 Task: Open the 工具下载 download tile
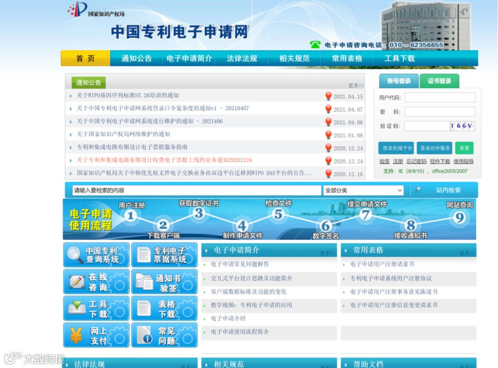[x=96, y=309]
